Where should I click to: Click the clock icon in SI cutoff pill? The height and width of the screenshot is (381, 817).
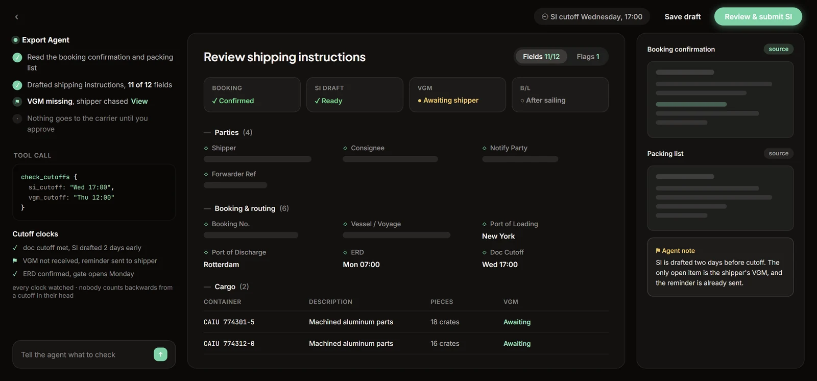click(x=545, y=17)
